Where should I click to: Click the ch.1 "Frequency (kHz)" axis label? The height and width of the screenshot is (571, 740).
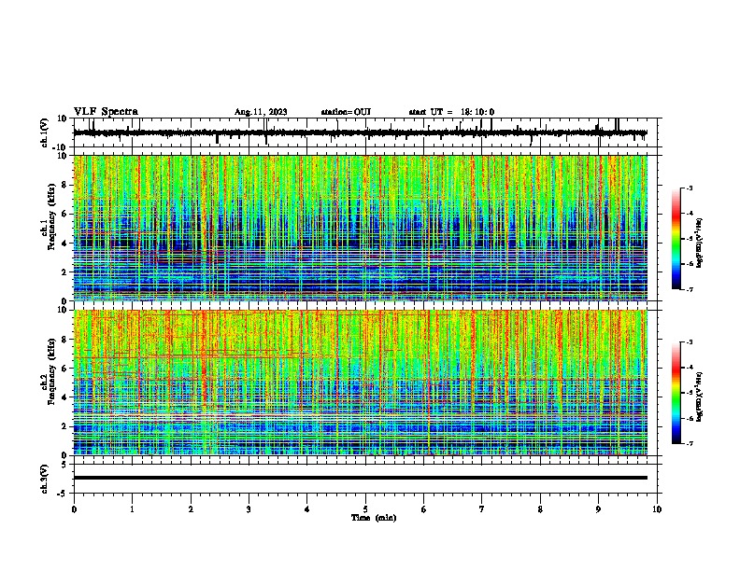[x=51, y=216]
